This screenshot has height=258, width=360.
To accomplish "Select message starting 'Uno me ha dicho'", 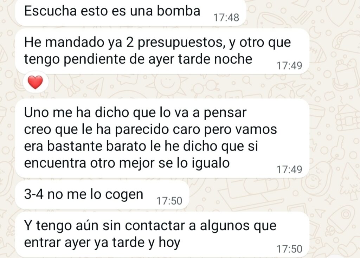I will 162,138.
